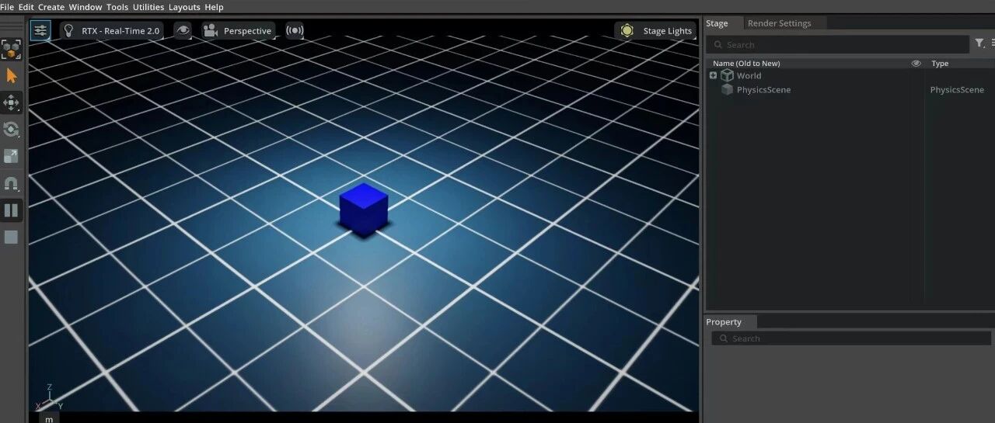Expand the World prim tree node
Viewport: 995px width, 423px height.
tap(713, 75)
